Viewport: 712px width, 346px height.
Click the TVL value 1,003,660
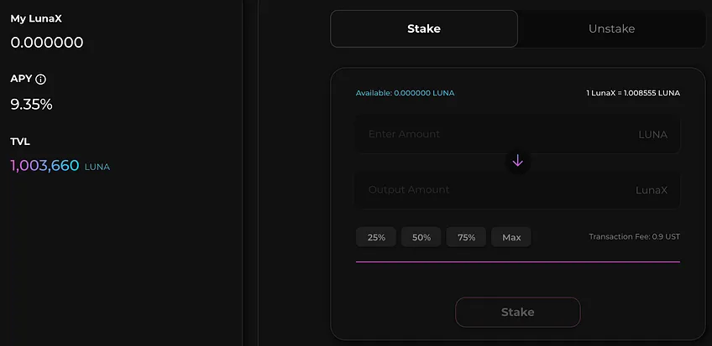[45, 165]
